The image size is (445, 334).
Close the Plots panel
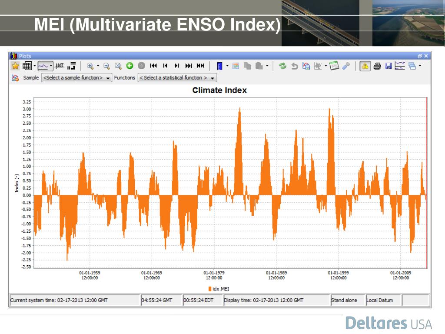pyautogui.click(x=426, y=56)
